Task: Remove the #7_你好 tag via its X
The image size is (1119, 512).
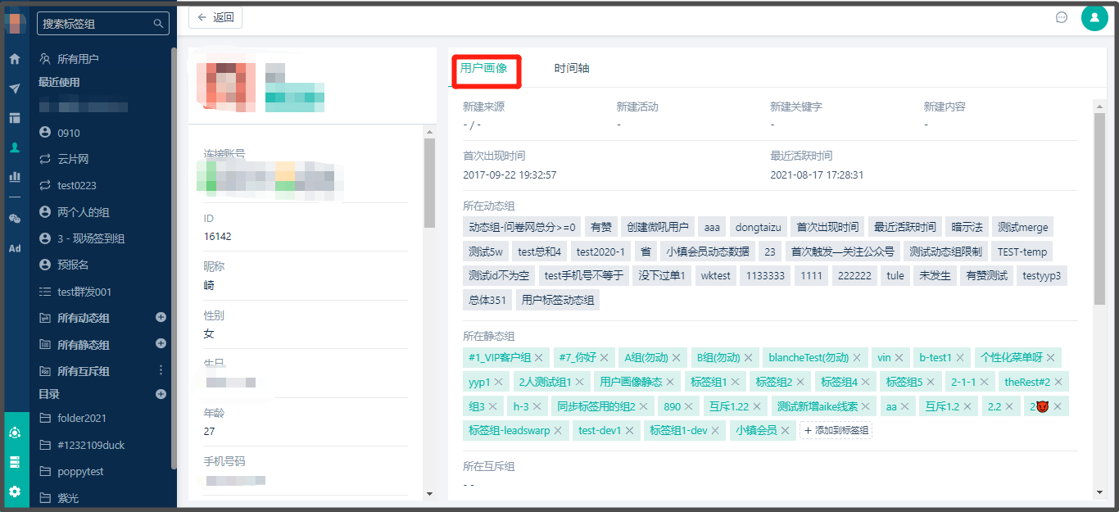Action: click(x=604, y=358)
